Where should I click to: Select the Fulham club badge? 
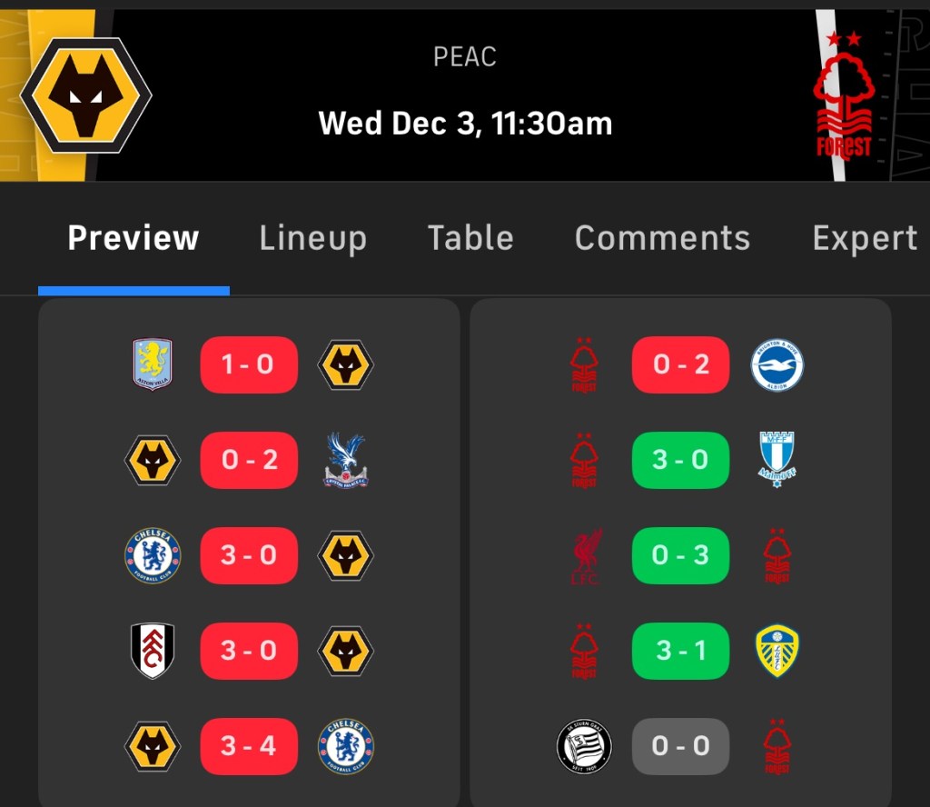153,651
